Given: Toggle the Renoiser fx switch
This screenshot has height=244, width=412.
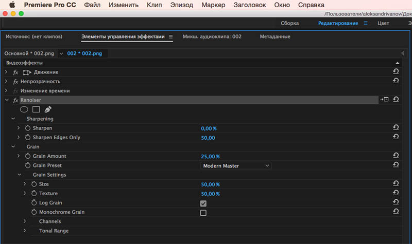Looking at the screenshot, I should 15,100.
